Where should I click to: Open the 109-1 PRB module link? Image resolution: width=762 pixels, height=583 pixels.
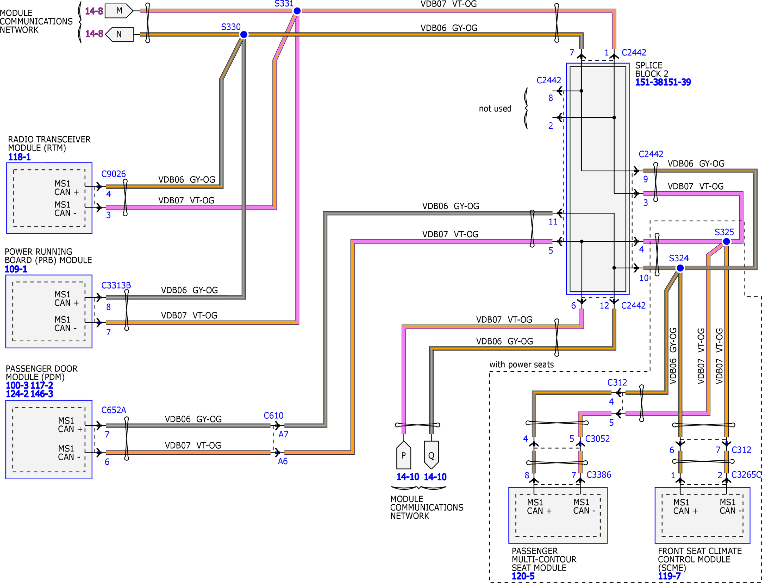tap(16, 269)
